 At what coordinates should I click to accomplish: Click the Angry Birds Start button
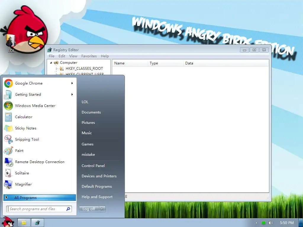point(8,222)
